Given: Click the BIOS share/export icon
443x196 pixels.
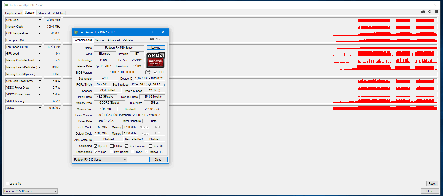Looking at the screenshot, I should tap(148, 72).
